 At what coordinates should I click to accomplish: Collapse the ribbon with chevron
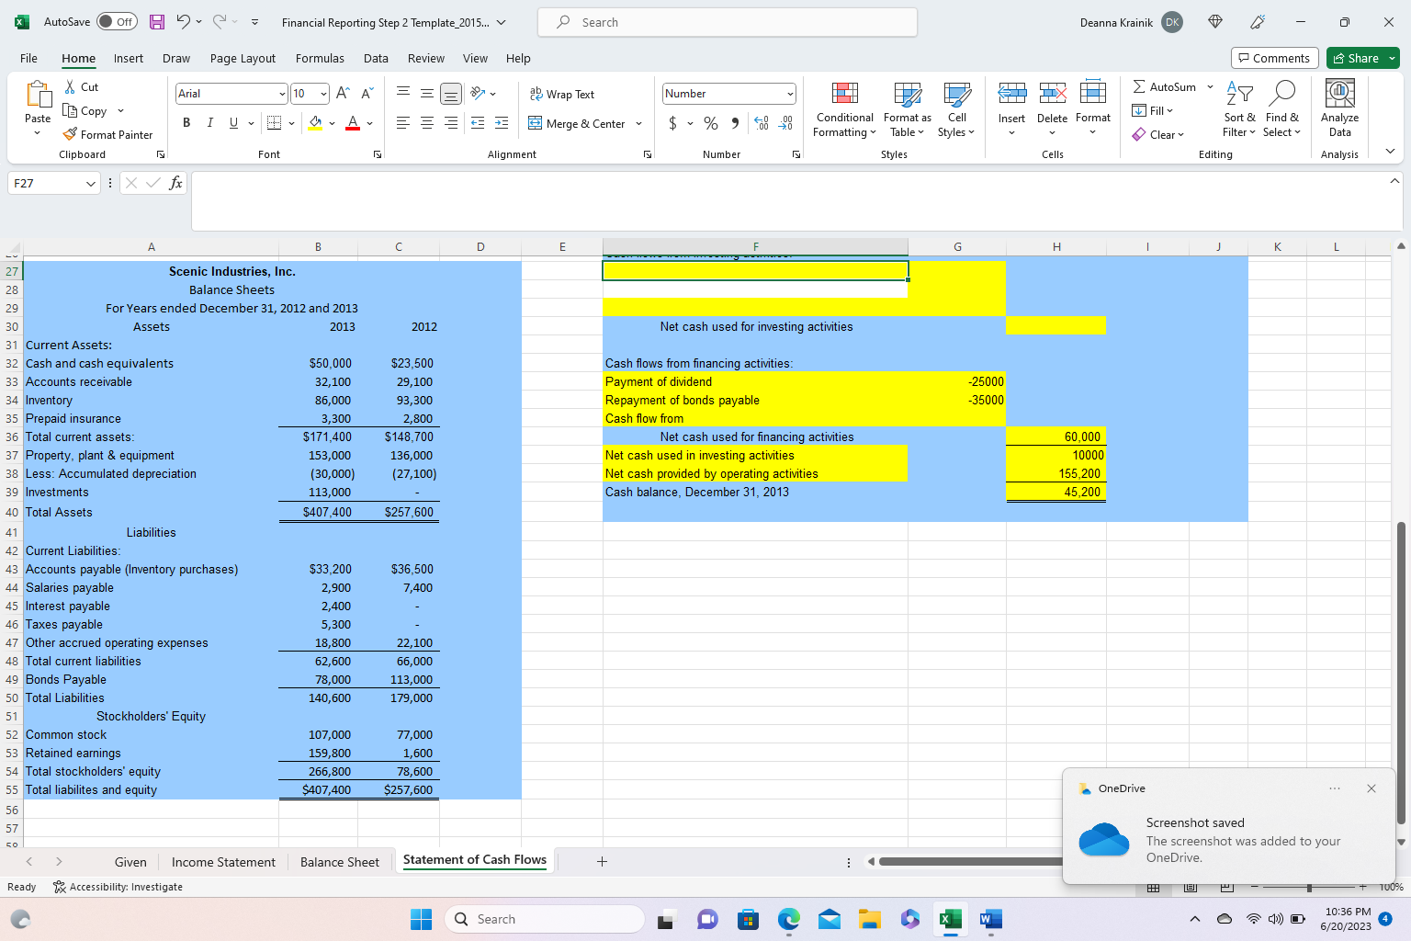(x=1390, y=152)
